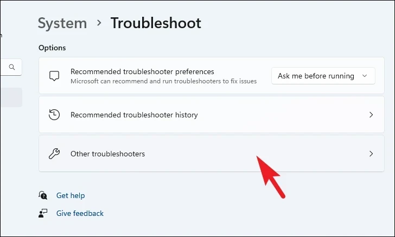The height and width of the screenshot is (237, 395).
Task: Click the breadcrumb arrow between System and Troubleshoot
Action: pos(99,23)
